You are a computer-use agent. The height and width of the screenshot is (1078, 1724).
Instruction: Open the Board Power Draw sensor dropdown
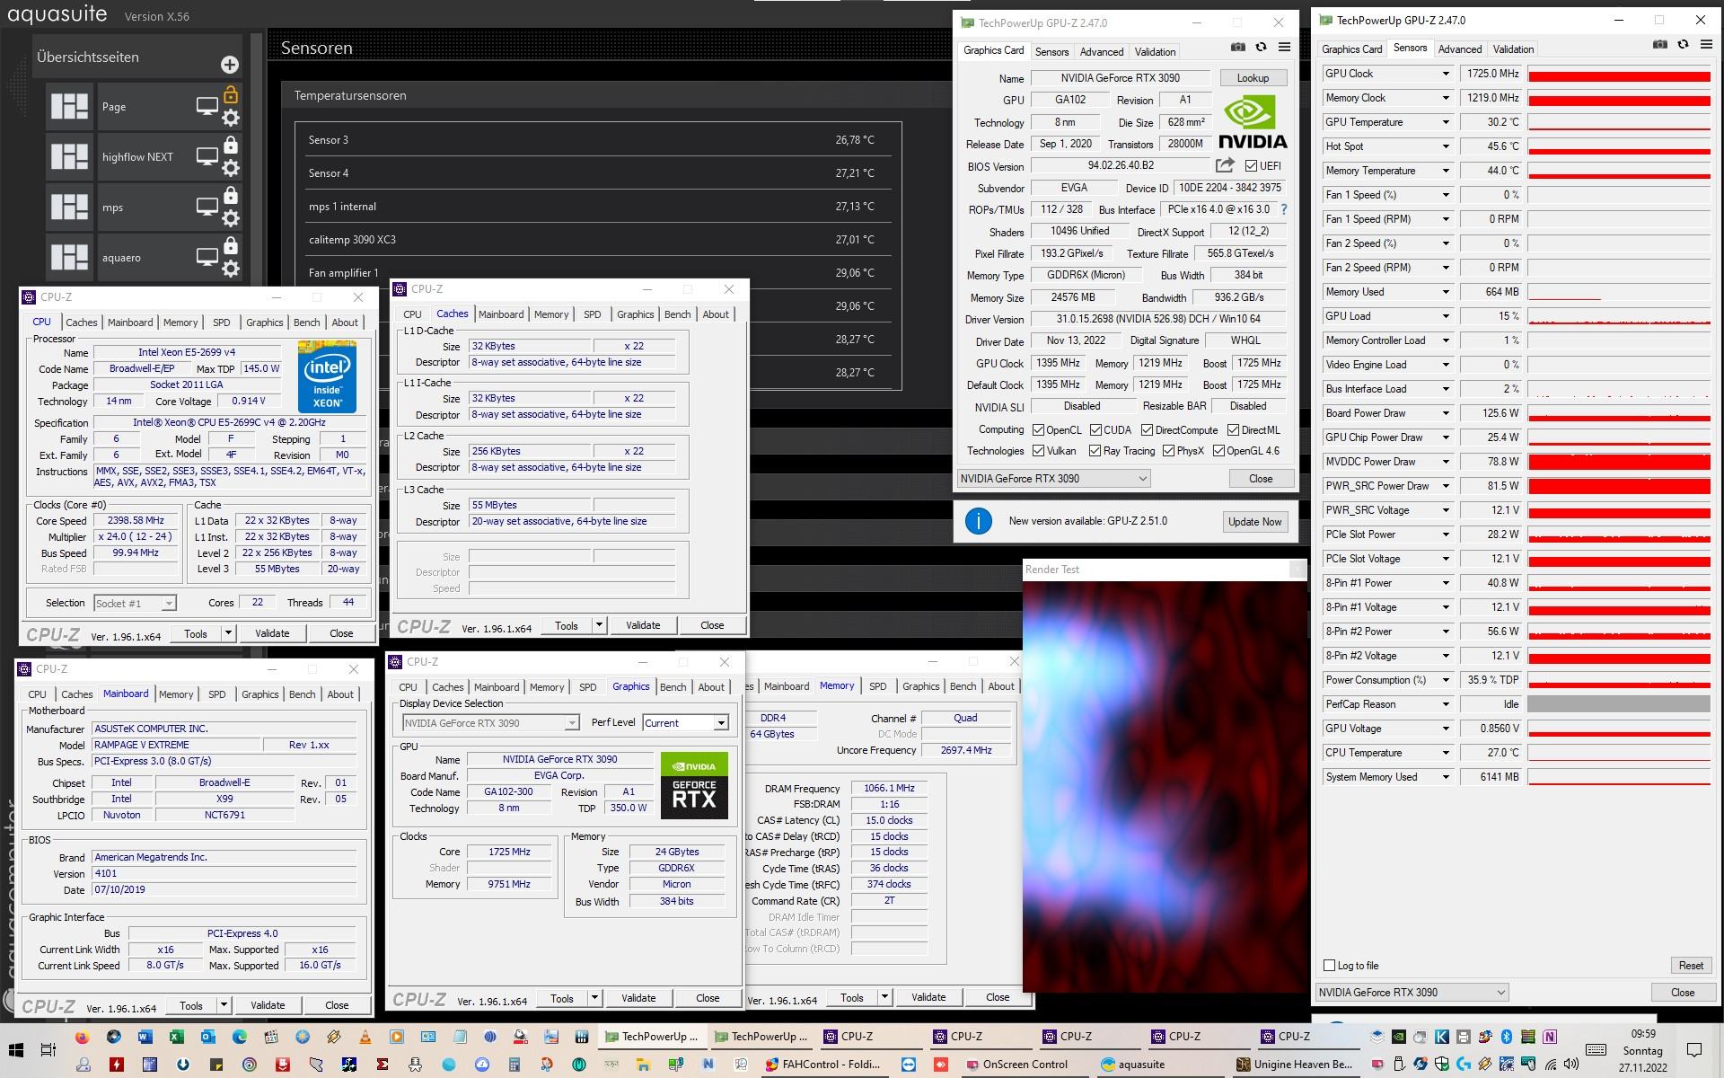(1445, 413)
